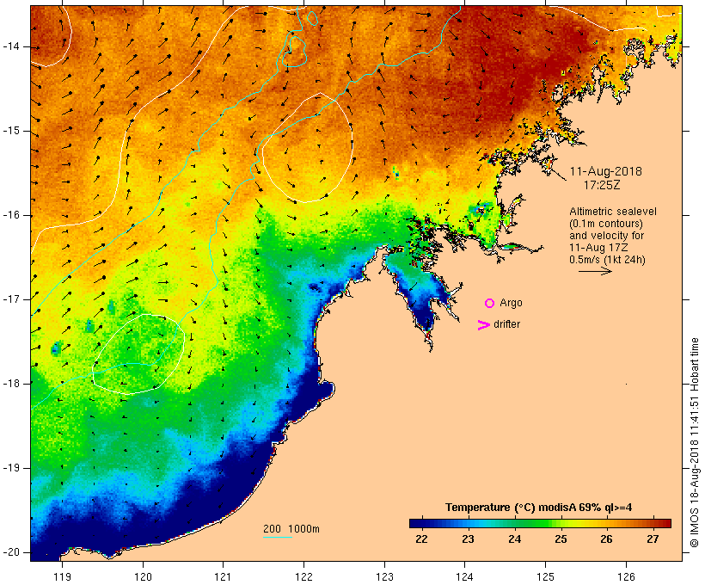Click the colorbar tick label '26'

coord(606,539)
